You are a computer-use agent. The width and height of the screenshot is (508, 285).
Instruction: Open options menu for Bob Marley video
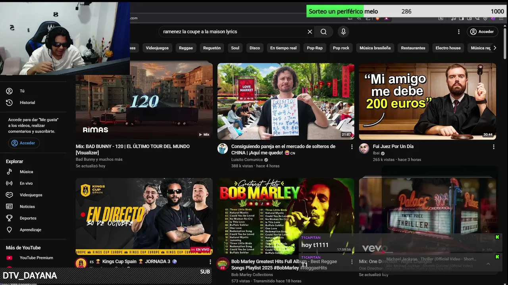click(x=352, y=262)
